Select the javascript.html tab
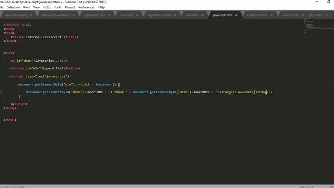Viewport: 334px width, 188px height. (222, 15)
